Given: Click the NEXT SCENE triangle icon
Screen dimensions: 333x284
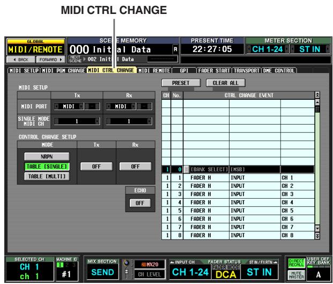Looking at the screenshot, I should (84, 59).
